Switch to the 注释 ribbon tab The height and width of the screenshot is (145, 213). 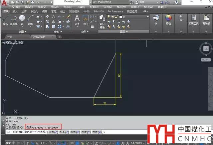pos(24,11)
